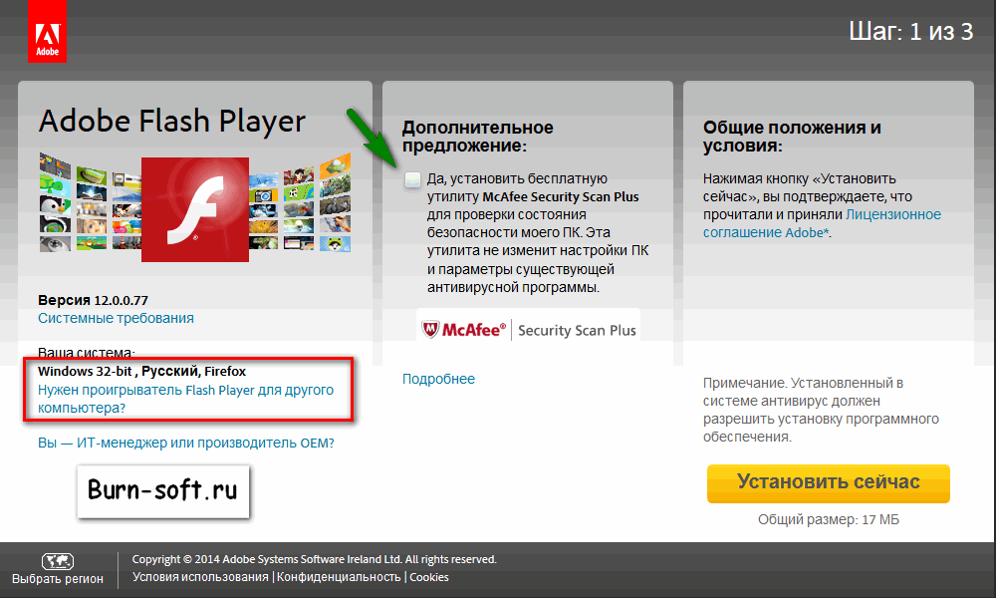Enable the McAfee Security Scan Plus checkbox

click(412, 179)
